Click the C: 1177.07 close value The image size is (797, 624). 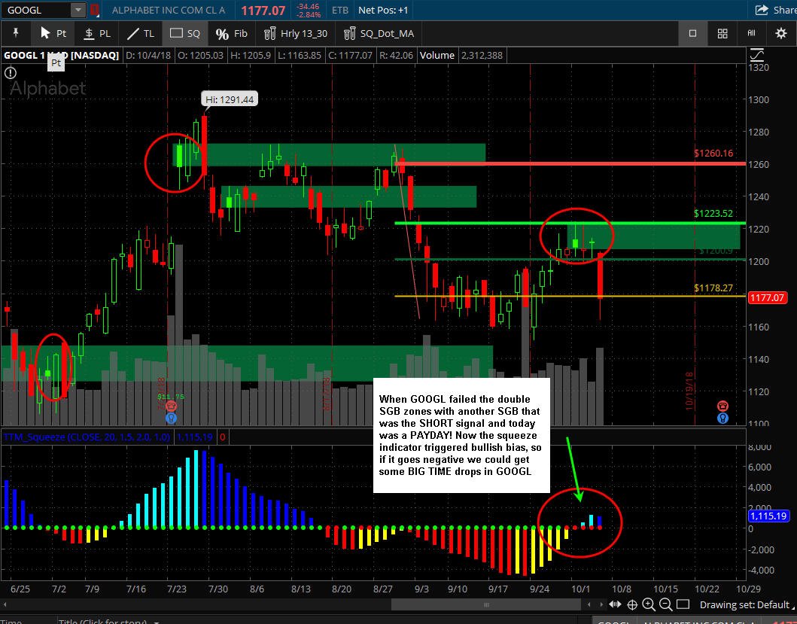point(350,55)
